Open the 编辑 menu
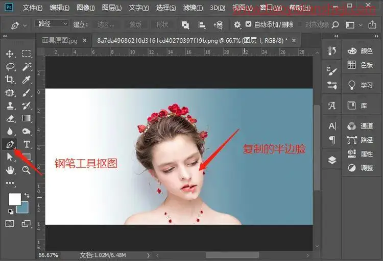The image size is (383, 261). pyautogui.click(x=59, y=8)
